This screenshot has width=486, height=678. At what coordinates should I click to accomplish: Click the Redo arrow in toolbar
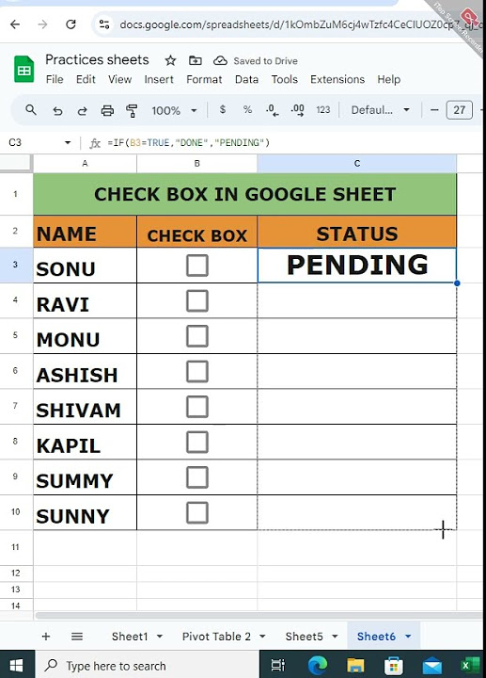[x=82, y=111]
